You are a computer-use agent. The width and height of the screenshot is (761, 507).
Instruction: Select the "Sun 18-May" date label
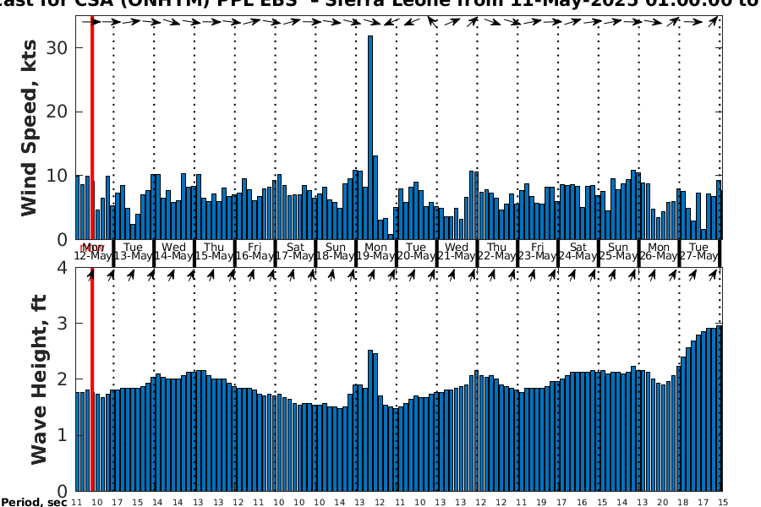click(x=336, y=251)
